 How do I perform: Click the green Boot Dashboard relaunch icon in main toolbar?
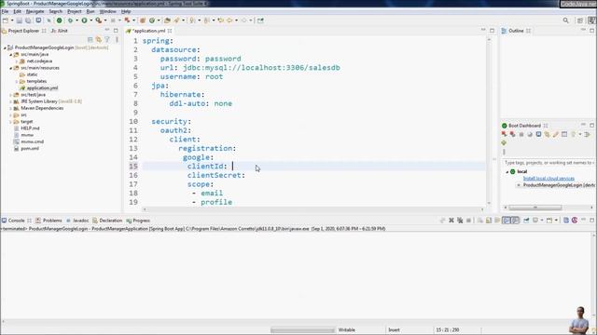pyautogui.click(x=60, y=20)
